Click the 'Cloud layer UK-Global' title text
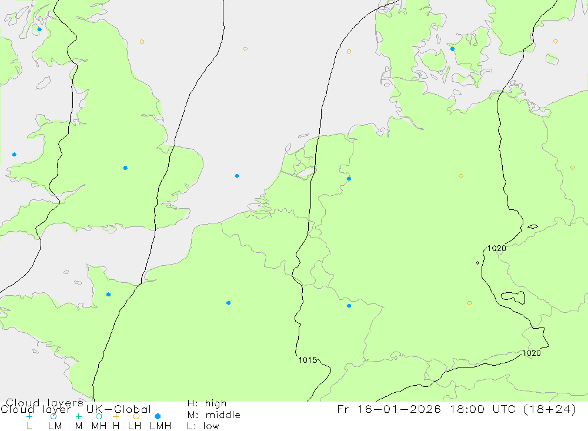Screen dimensions: 588x431 click(76, 409)
